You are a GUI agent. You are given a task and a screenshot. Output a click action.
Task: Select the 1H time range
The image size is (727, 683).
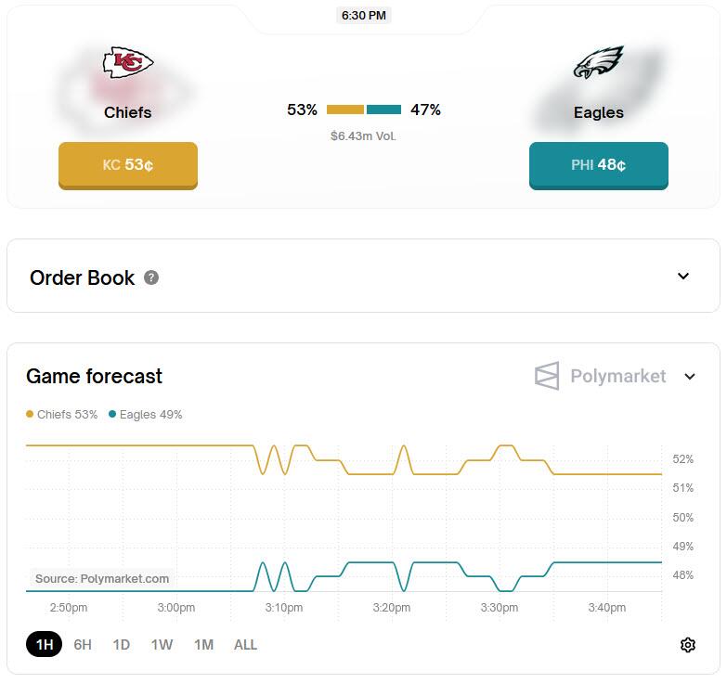pyautogui.click(x=44, y=644)
